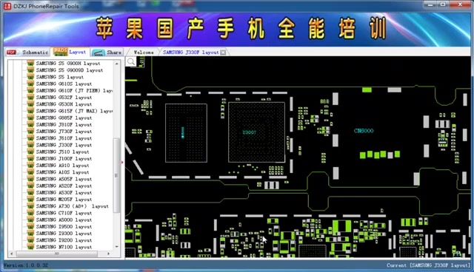
Task: Click the down arrow of the tree scrollbar
Action: tap(117, 247)
